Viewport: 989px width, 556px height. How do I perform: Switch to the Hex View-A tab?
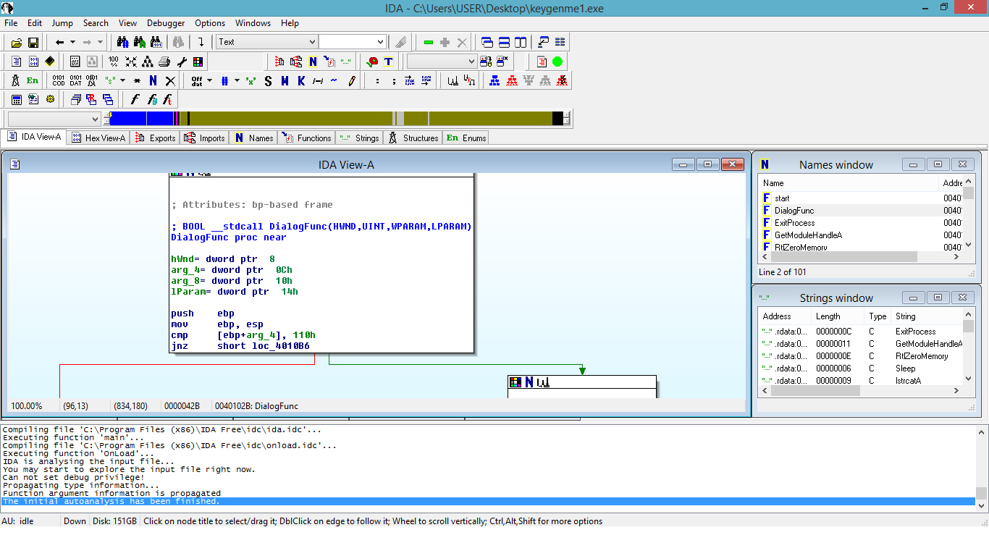(98, 138)
